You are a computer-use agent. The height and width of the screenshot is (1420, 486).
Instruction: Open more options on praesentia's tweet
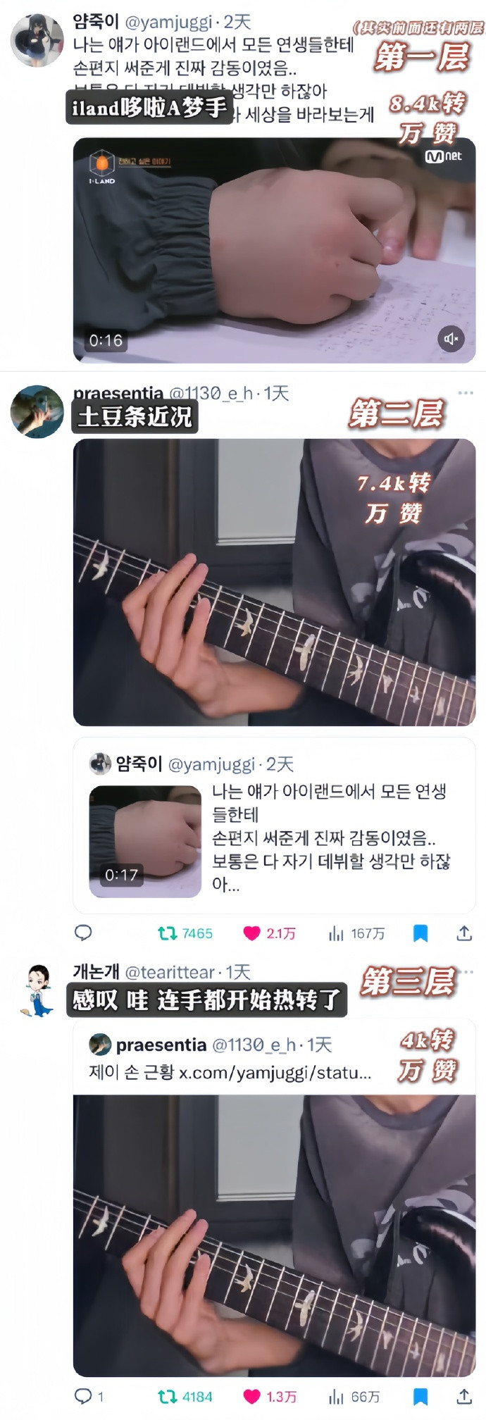[x=466, y=392]
